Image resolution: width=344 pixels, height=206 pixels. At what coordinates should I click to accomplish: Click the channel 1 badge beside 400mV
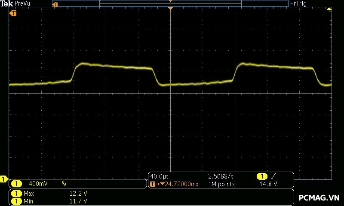coord(16,184)
